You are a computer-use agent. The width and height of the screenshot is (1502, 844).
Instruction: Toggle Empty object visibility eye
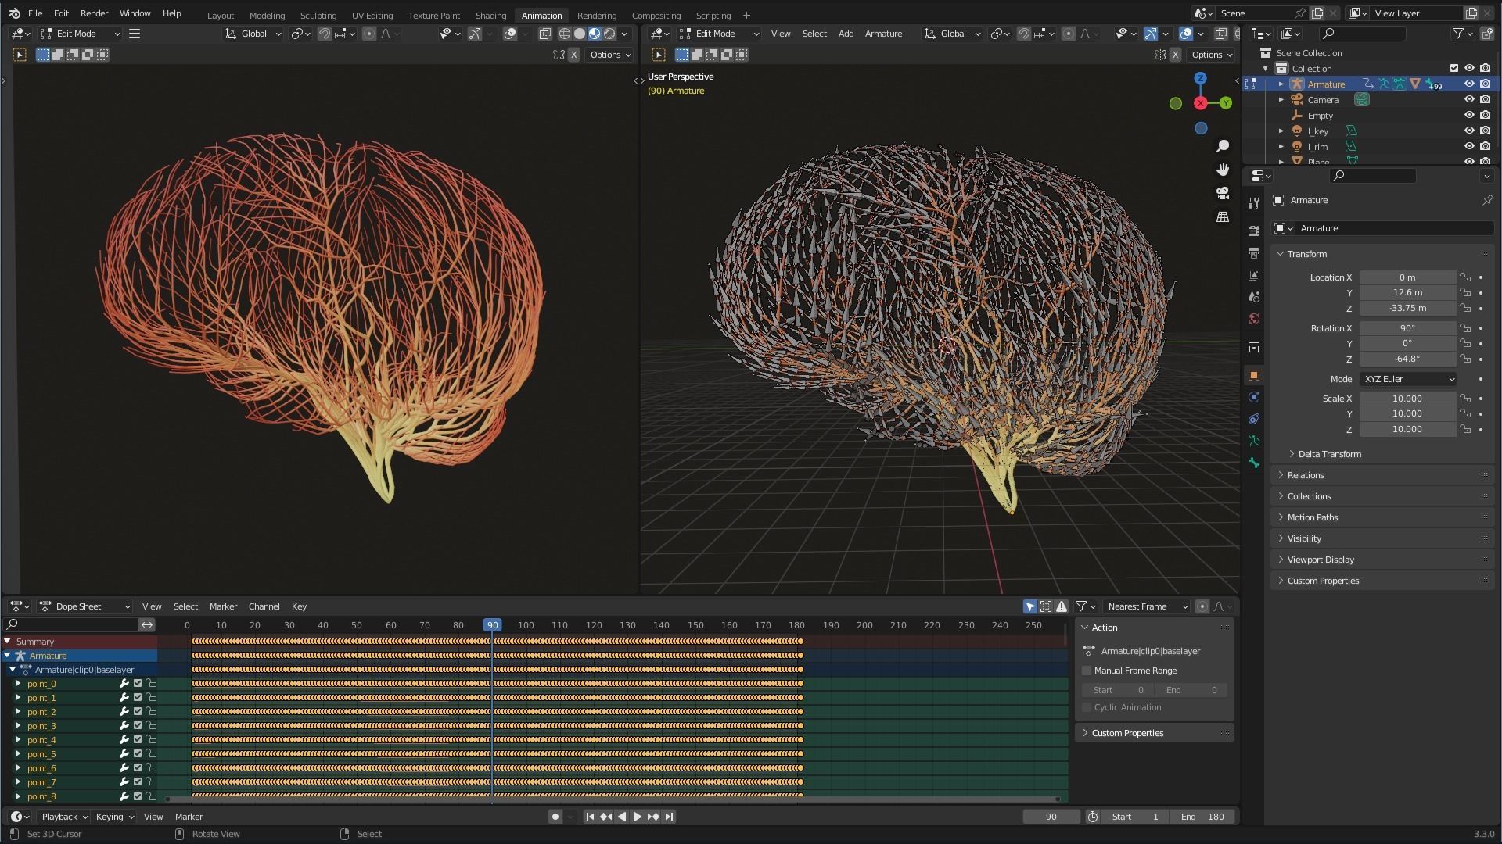pos(1469,116)
